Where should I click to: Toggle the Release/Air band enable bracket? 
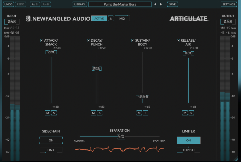(x=178, y=41)
